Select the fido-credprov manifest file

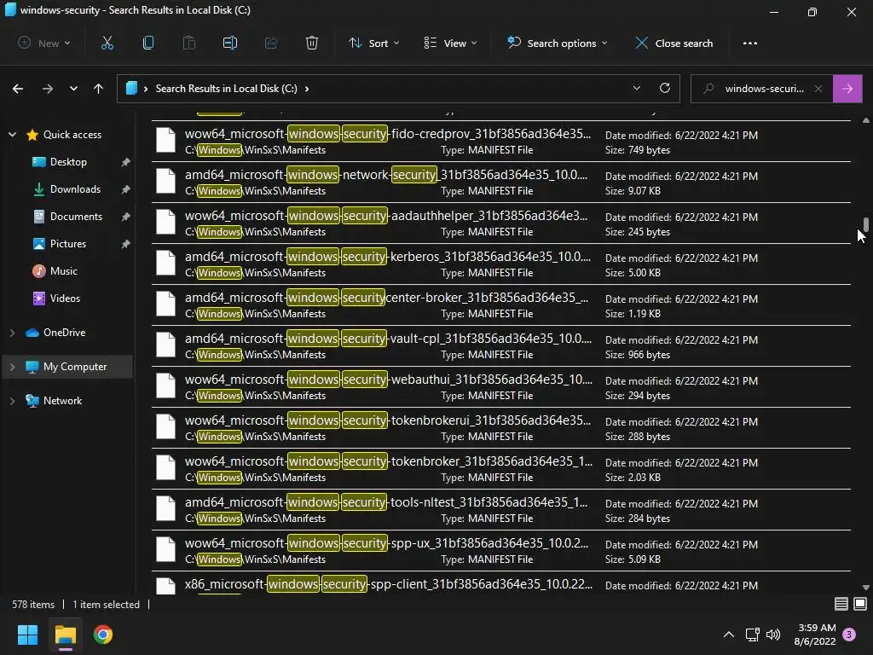(x=501, y=142)
